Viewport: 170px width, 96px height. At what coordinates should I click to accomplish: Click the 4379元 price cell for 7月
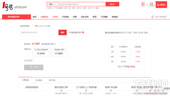[x=123, y=52]
